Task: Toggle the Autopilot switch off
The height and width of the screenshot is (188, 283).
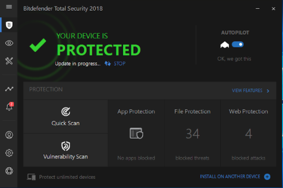Action: click(238, 44)
